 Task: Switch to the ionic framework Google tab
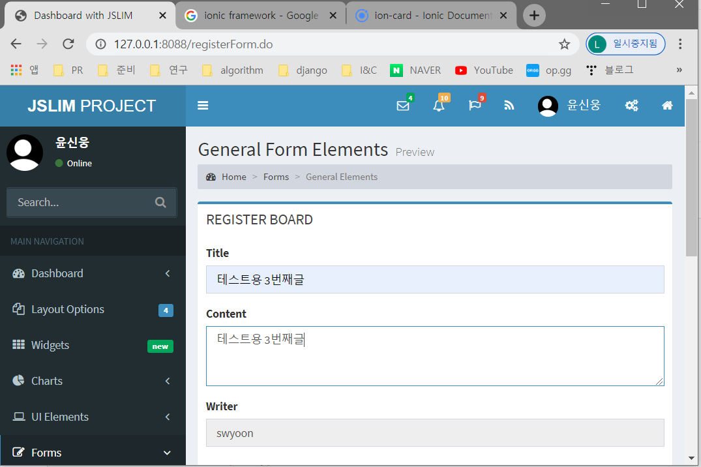pyautogui.click(x=261, y=16)
